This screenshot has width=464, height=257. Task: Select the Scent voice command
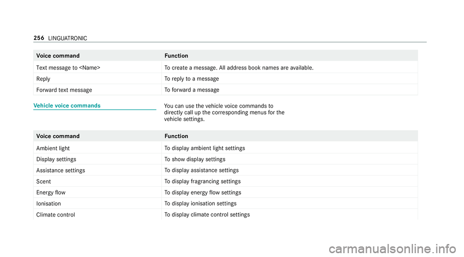click(43, 181)
